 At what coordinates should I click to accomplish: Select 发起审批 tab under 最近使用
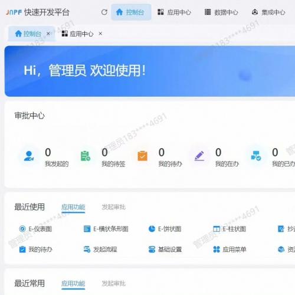(113, 207)
